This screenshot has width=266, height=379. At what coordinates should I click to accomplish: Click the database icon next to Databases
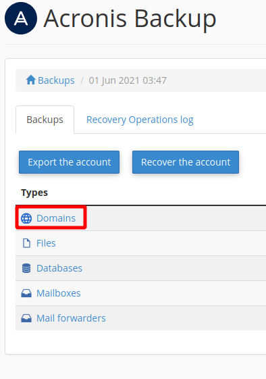(26, 268)
